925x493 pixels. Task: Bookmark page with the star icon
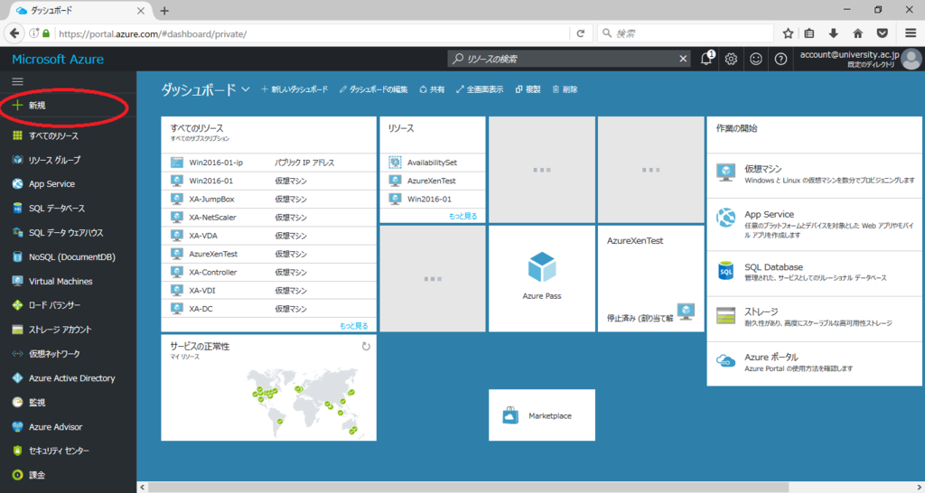point(788,33)
